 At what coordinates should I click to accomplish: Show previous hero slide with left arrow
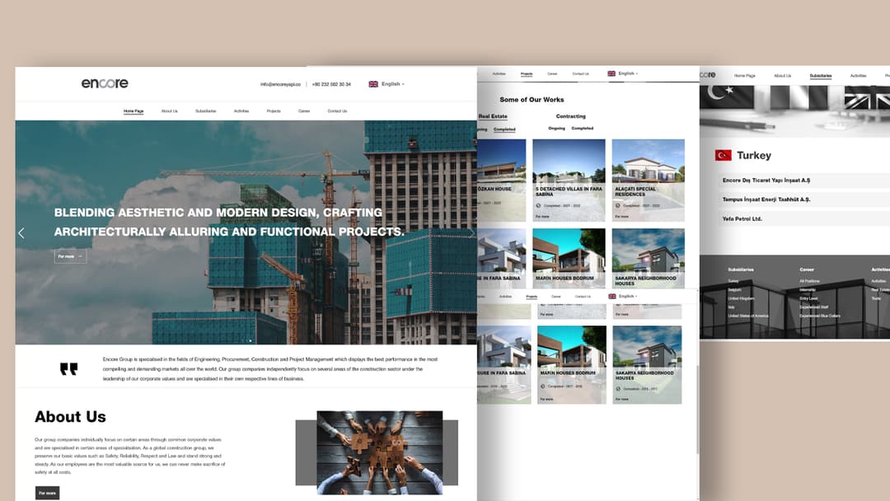point(21,232)
